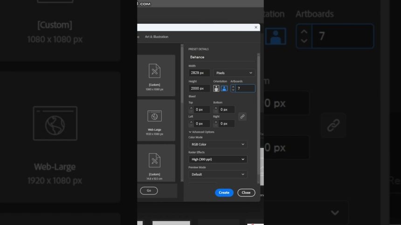Click the Left bleed value field
Screen dimensions: 401x225
pyautogui.click(x=202, y=124)
